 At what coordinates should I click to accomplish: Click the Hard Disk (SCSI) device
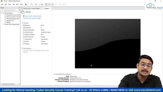pos(37,30)
